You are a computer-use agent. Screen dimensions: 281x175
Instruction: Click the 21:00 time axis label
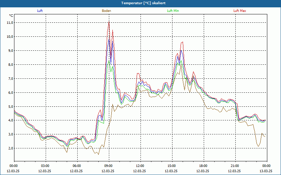click(235, 166)
